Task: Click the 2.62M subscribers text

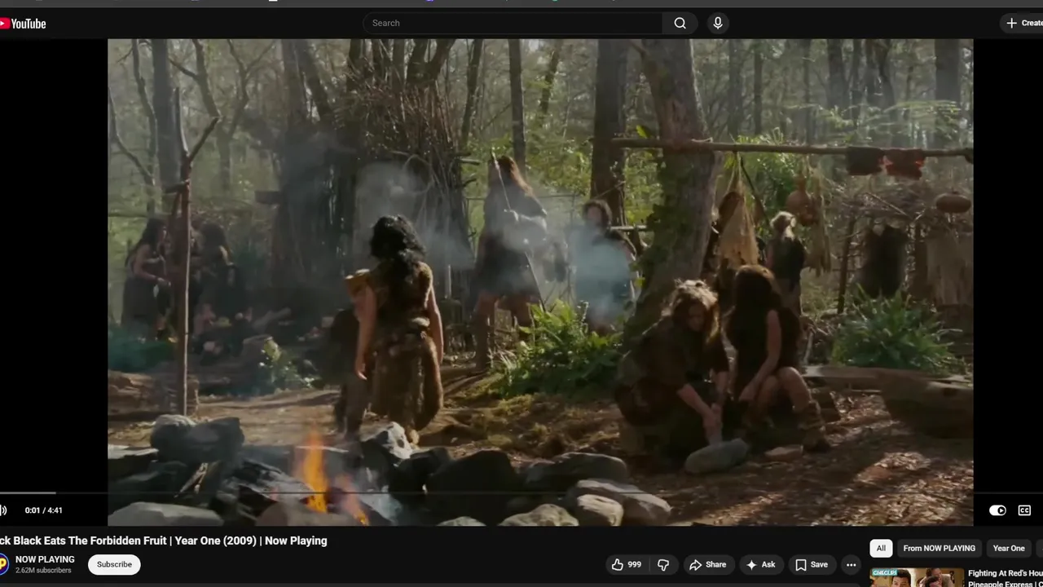Action: (43, 571)
